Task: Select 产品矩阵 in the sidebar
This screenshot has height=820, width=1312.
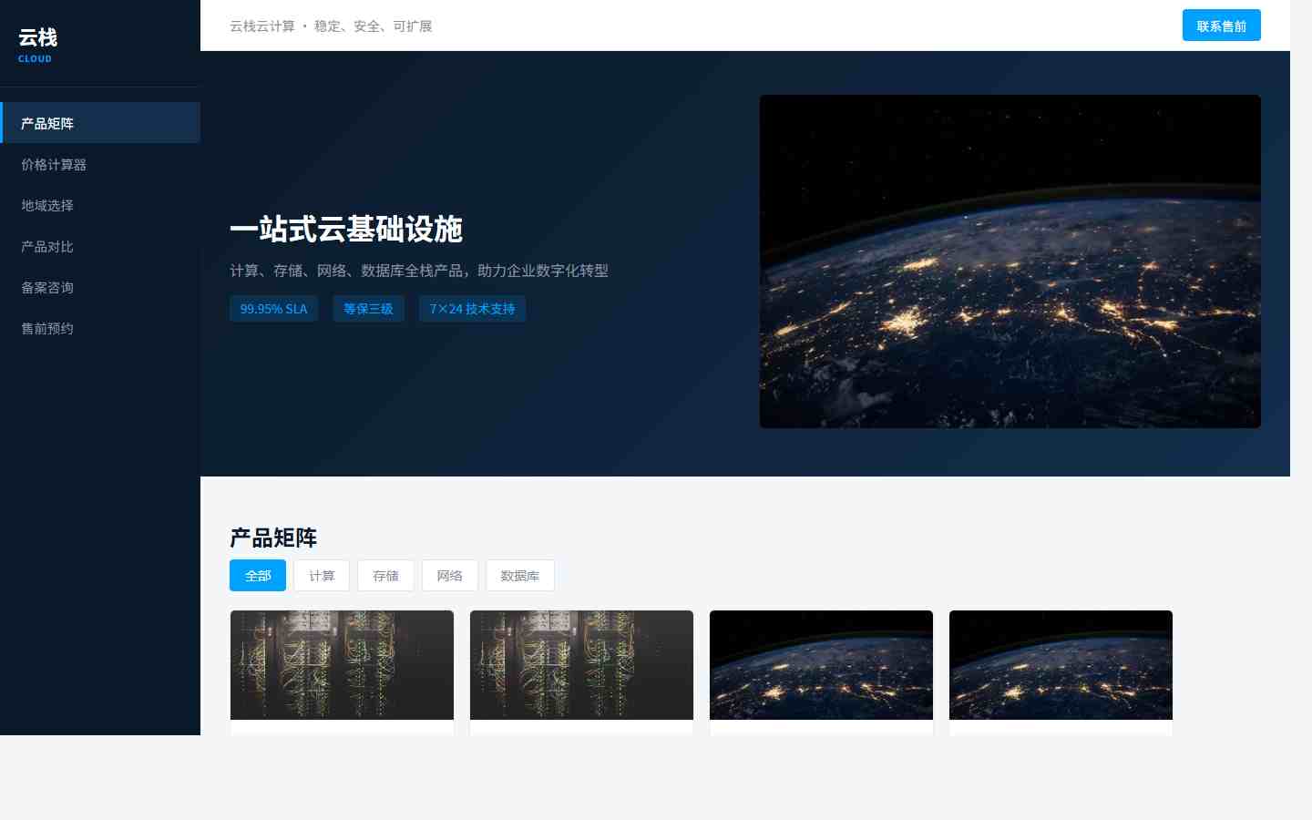Action: click(100, 123)
